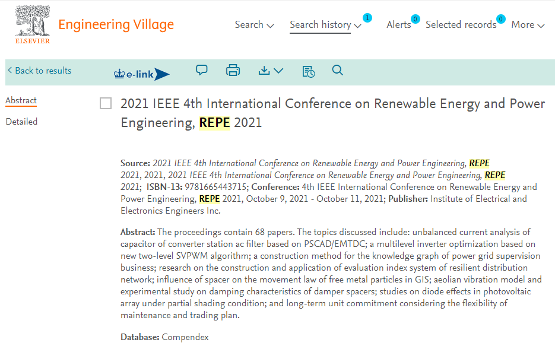Expand the Search history chevron

(x=357, y=26)
